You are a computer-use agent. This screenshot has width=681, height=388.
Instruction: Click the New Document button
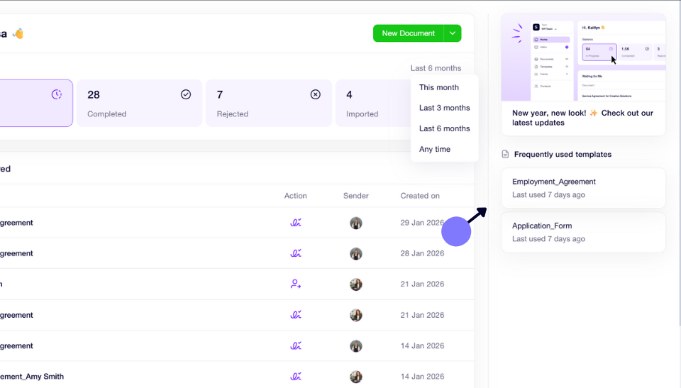(409, 33)
